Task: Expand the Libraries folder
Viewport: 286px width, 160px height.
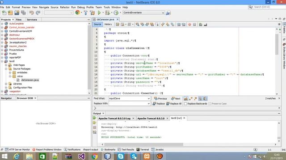Action: [6, 84]
